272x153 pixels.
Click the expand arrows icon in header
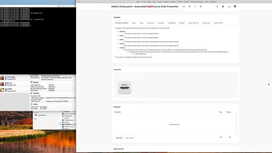(x=195, y=7)
